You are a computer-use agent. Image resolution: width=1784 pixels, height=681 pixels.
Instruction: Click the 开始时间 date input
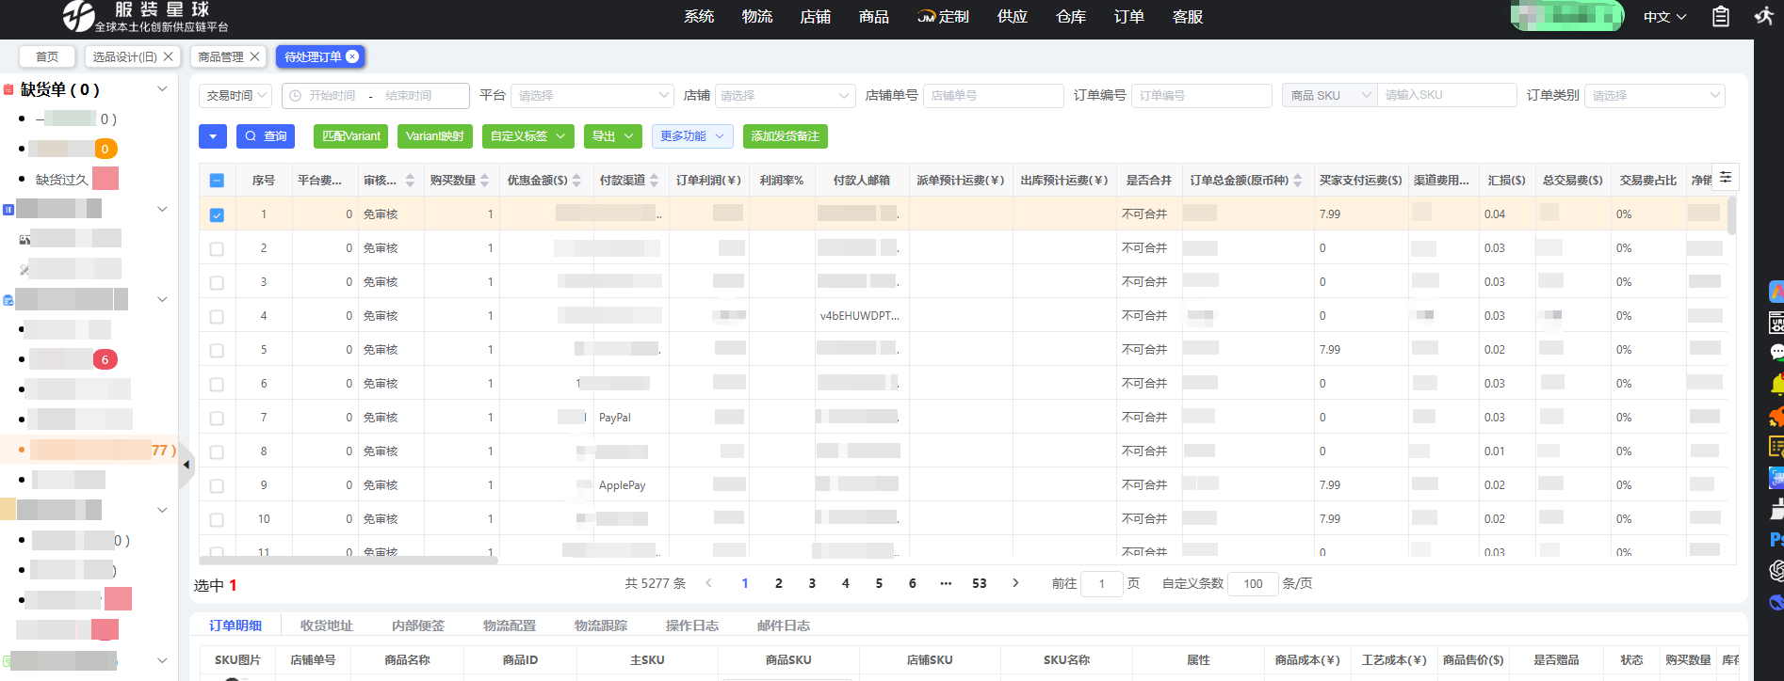[332, 95]
